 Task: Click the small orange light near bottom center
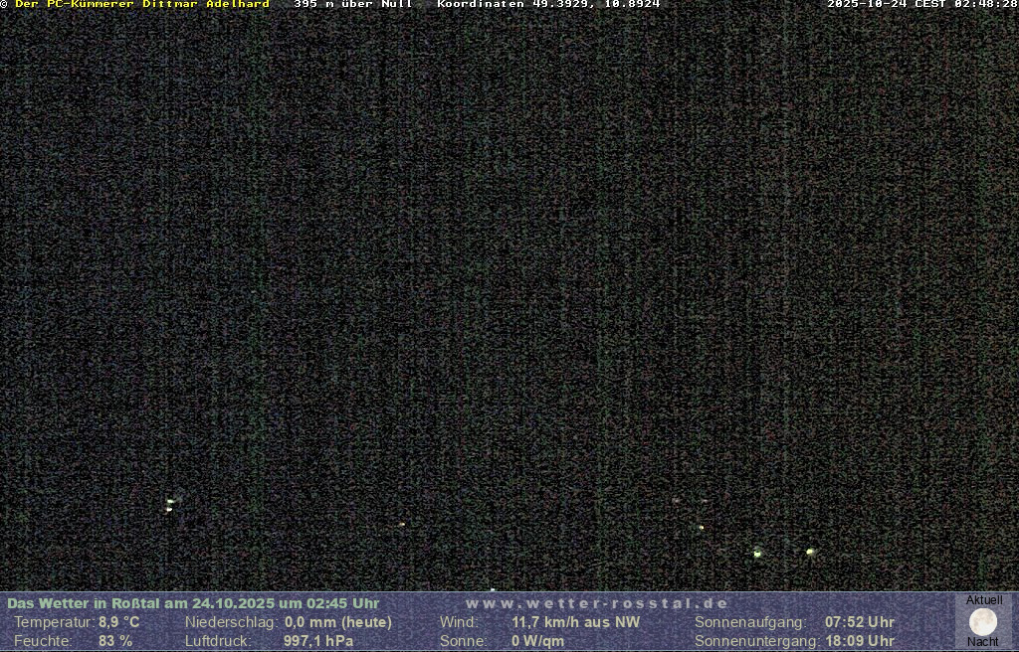[x=402, y=524]
